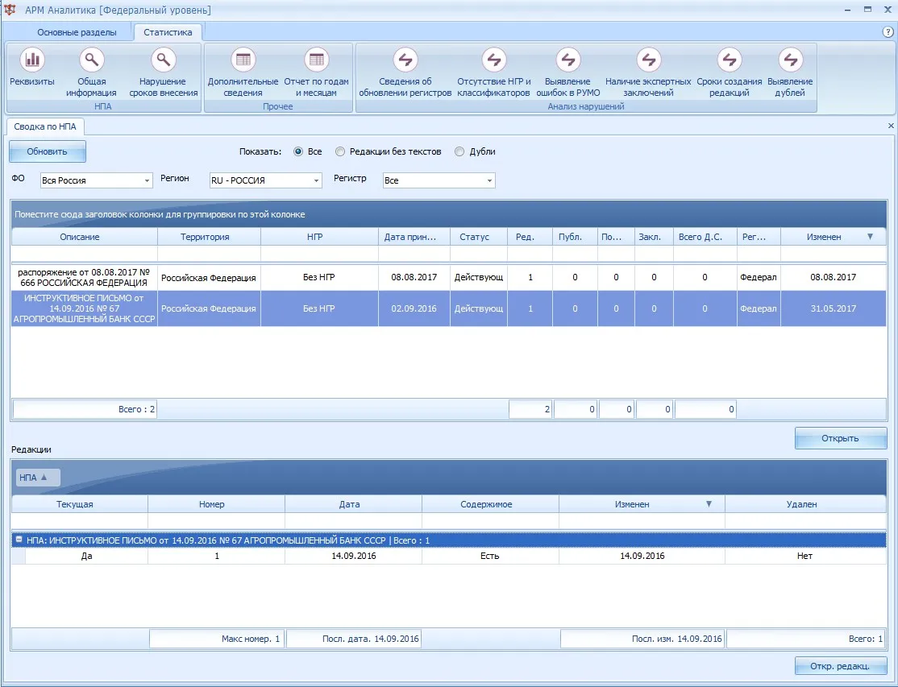Click the help question mark icon

pos(888,32)
